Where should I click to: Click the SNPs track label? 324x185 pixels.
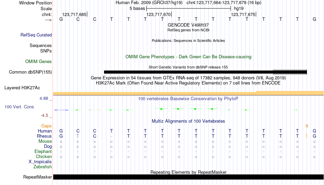pos(46,51)
